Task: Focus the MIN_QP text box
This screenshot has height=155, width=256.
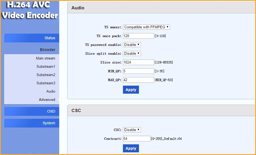Action: (138, 71)
